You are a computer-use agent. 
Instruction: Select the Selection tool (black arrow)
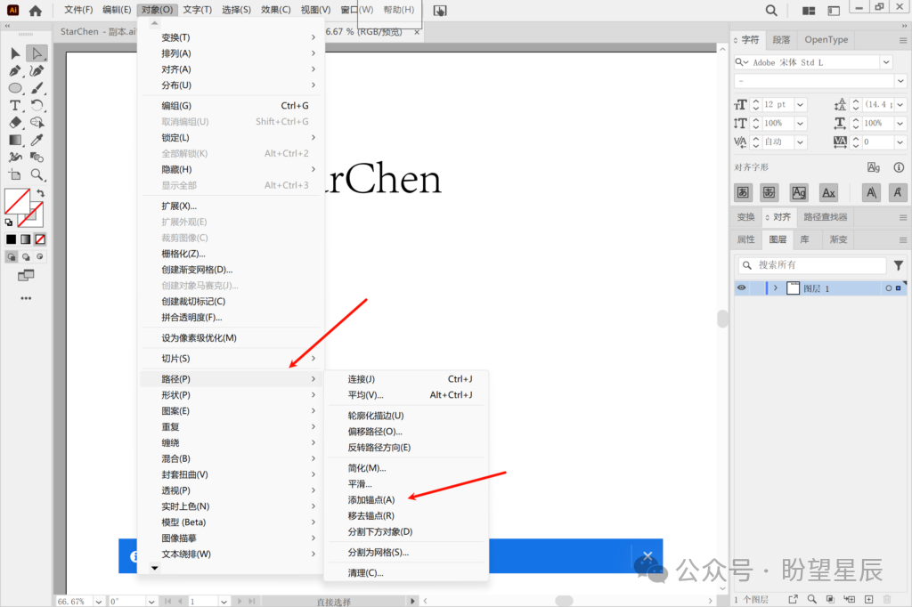pos(15,53)
